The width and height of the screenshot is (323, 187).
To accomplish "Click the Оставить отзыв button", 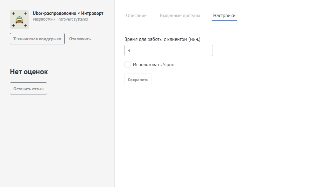I will pyautogui.click(x=28, y=88).
